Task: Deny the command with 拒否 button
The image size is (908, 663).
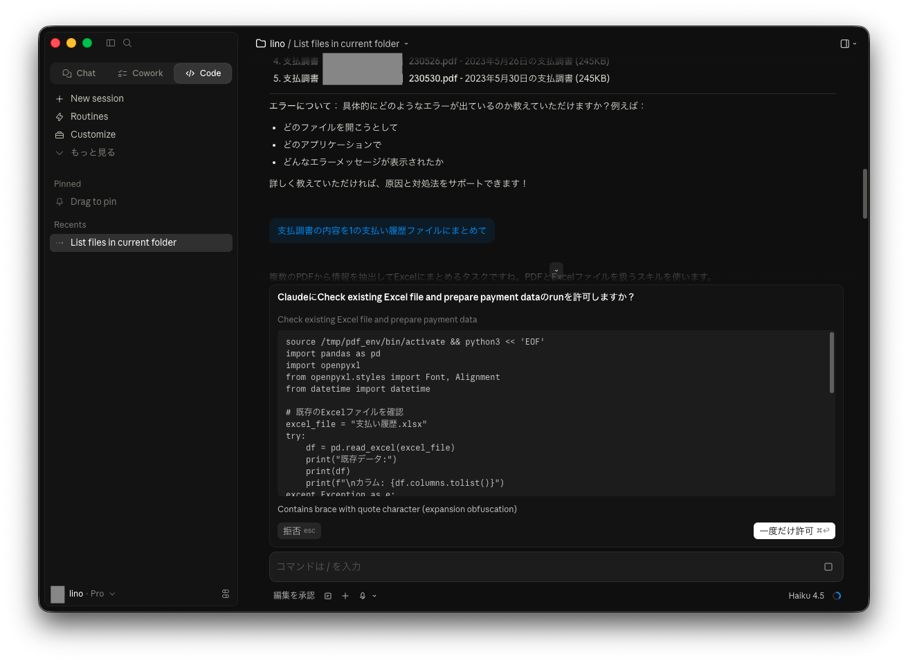Action: (299, 531)
